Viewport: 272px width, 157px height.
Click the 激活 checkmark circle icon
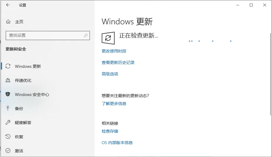(8, 151)
